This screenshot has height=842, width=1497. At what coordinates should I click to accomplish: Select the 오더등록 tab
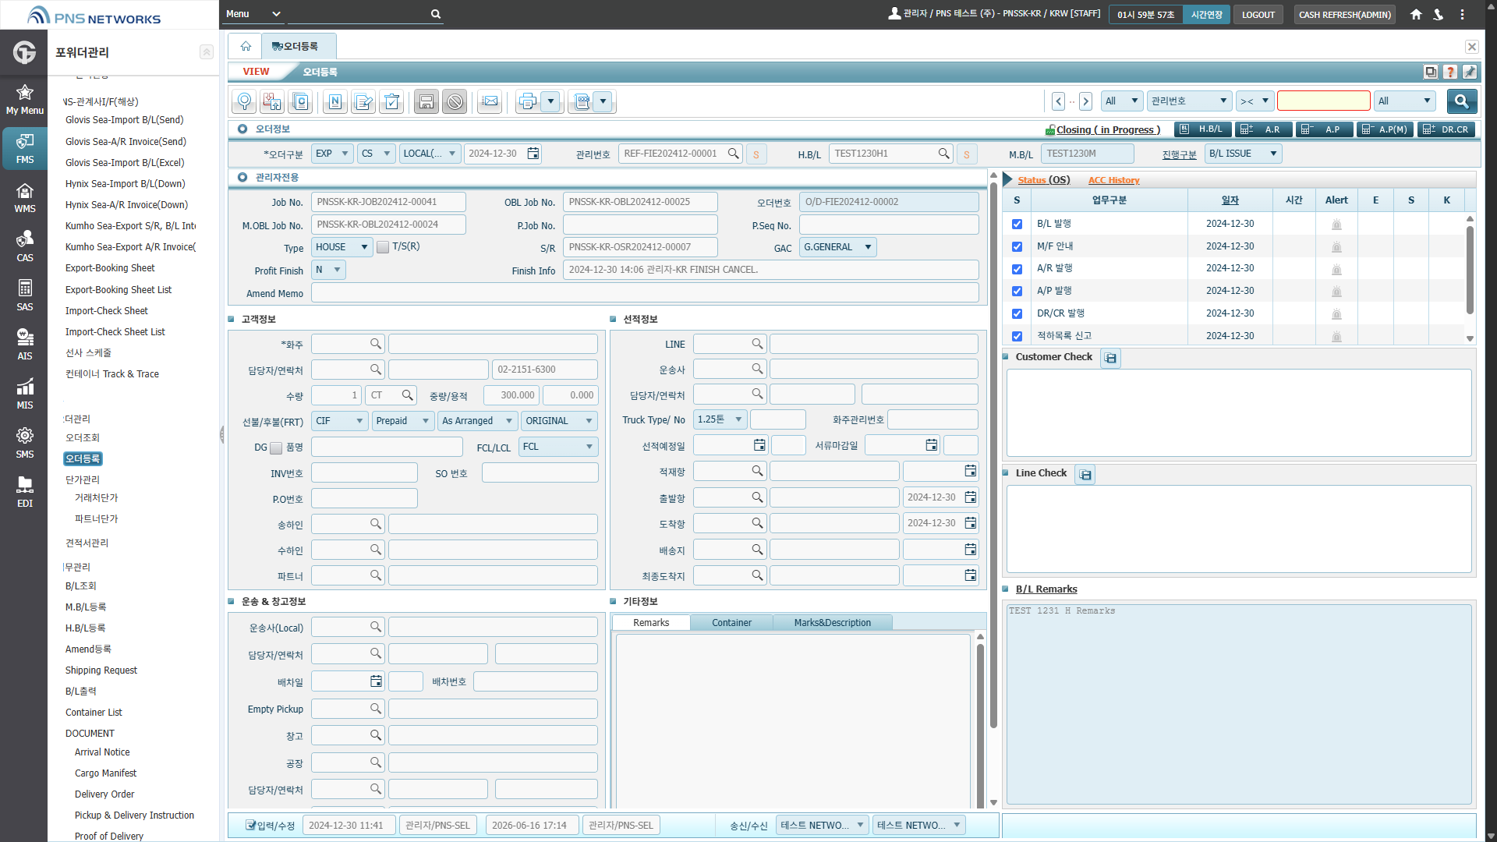pyautogui.click(x=299, y=46)
